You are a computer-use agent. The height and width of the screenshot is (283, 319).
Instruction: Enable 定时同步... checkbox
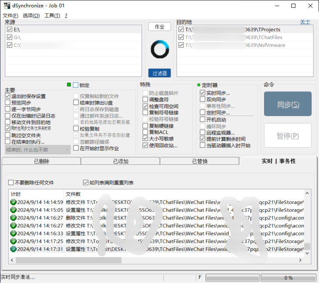click(x=203, y=112)
